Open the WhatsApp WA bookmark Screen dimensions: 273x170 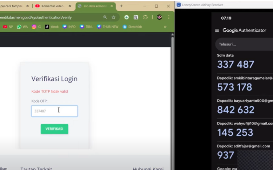pos(23,27)
